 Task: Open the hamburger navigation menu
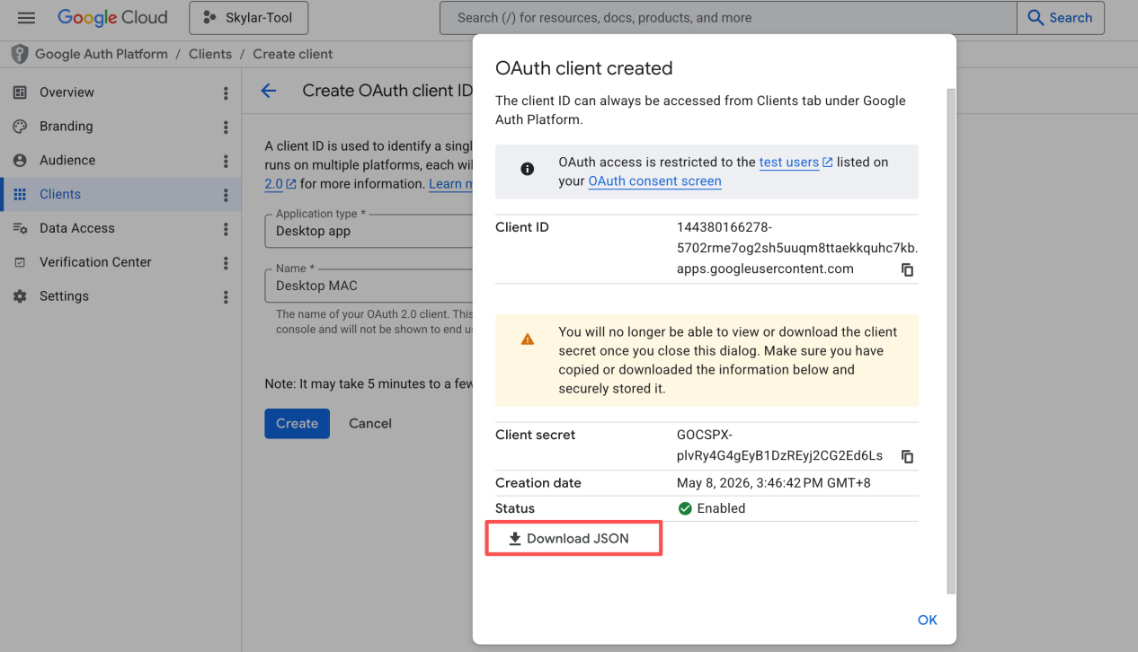point(26,17)
